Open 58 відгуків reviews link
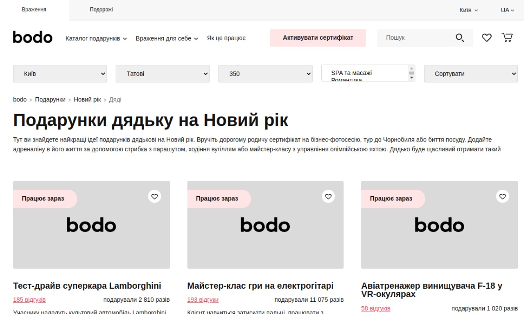Image resolution: width=524 pixels, height=314 pixels. click(x=376, y=308)
